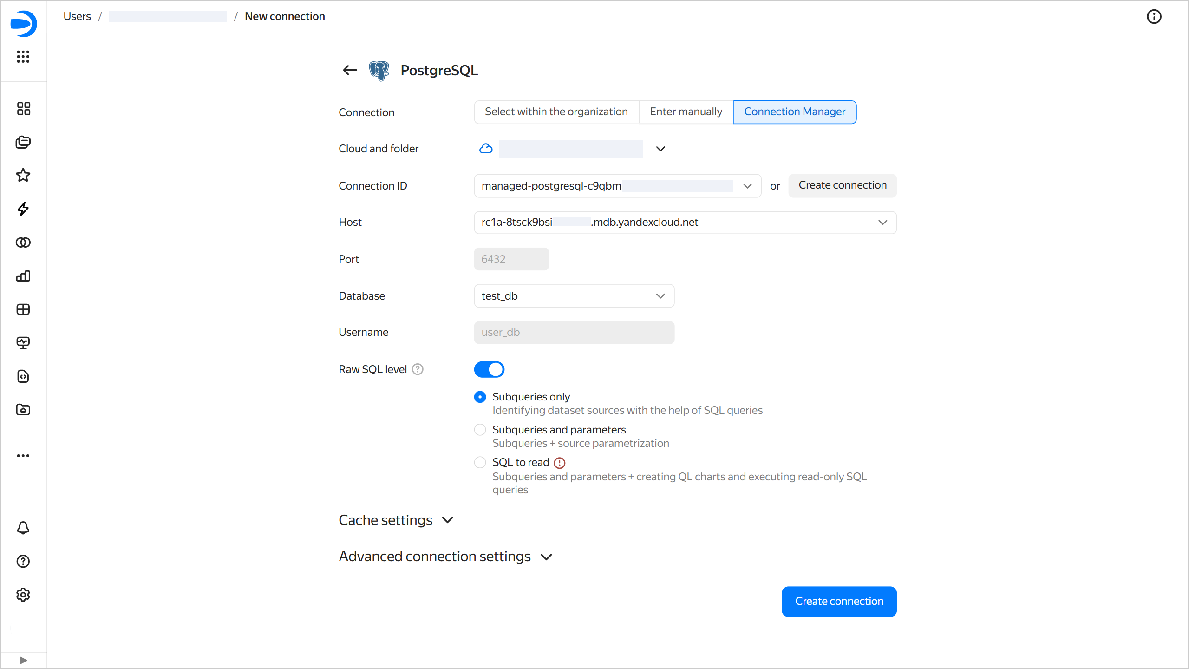Viewport: 1189px width, 669px height.
Task: Open Favorites star icon
Action: point(23,175)
